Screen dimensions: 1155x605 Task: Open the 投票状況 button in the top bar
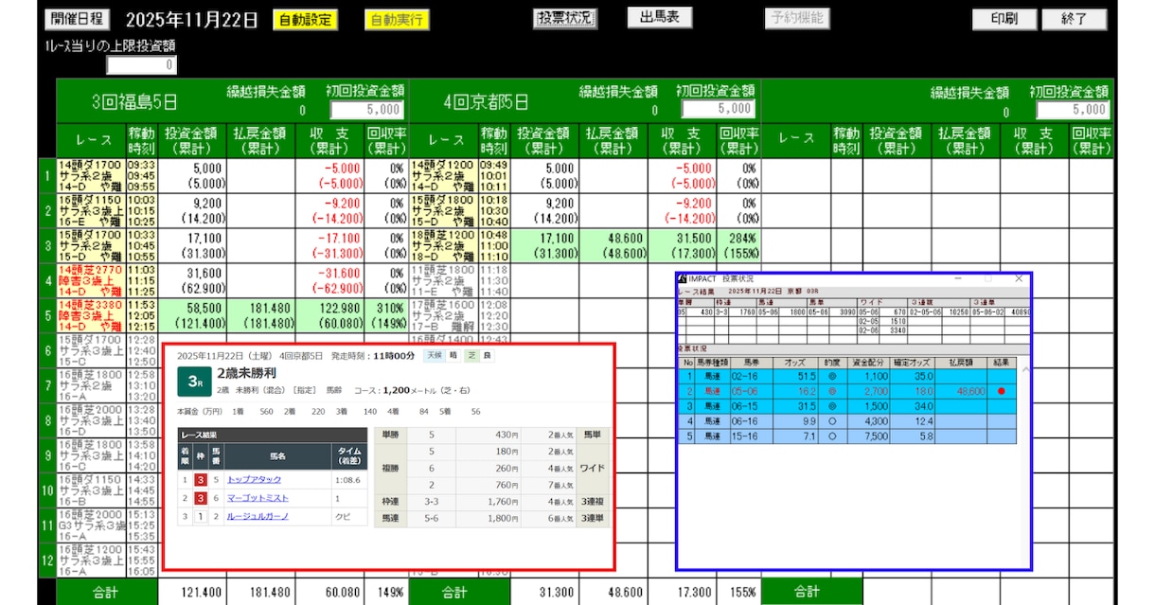pos(565,18)
